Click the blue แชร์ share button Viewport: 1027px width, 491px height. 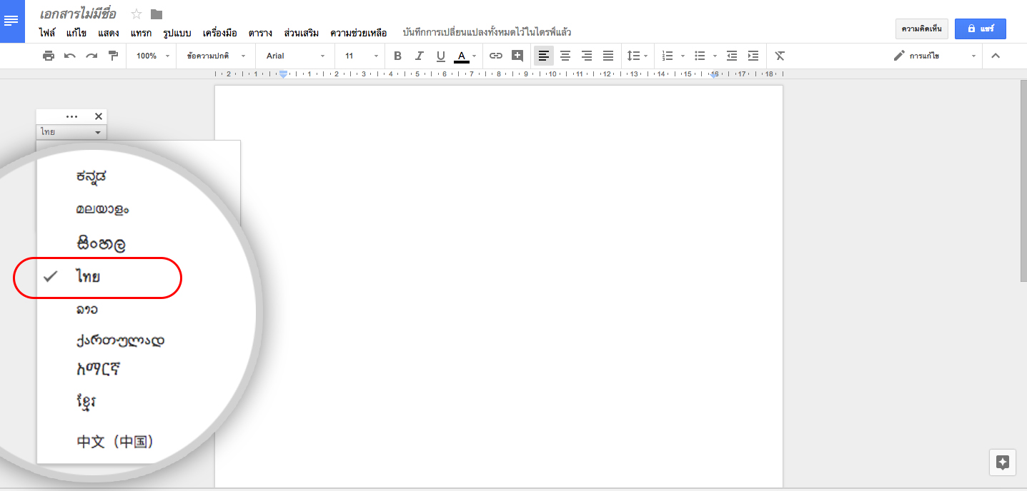(x=981, y=29)
